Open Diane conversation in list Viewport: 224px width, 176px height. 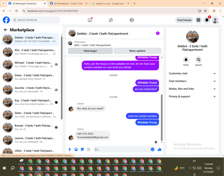(x=30, y=77)
